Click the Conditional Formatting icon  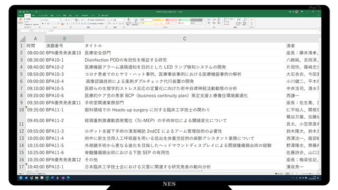pos(128,20)
